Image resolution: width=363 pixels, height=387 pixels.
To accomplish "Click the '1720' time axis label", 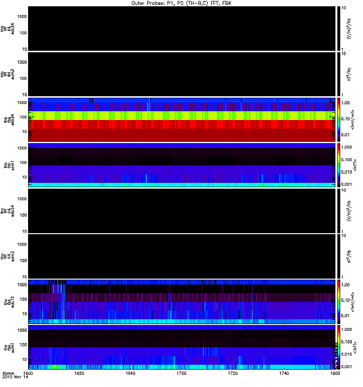I will click(x=233, y=373).
